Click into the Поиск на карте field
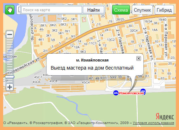 (51, 10)
